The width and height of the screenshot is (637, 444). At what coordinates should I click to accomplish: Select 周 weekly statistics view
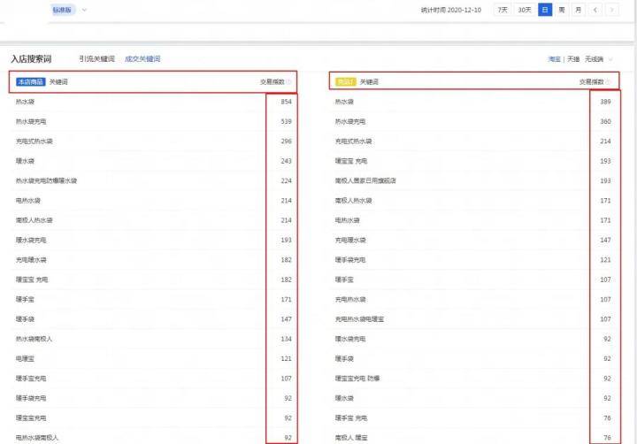561,10
